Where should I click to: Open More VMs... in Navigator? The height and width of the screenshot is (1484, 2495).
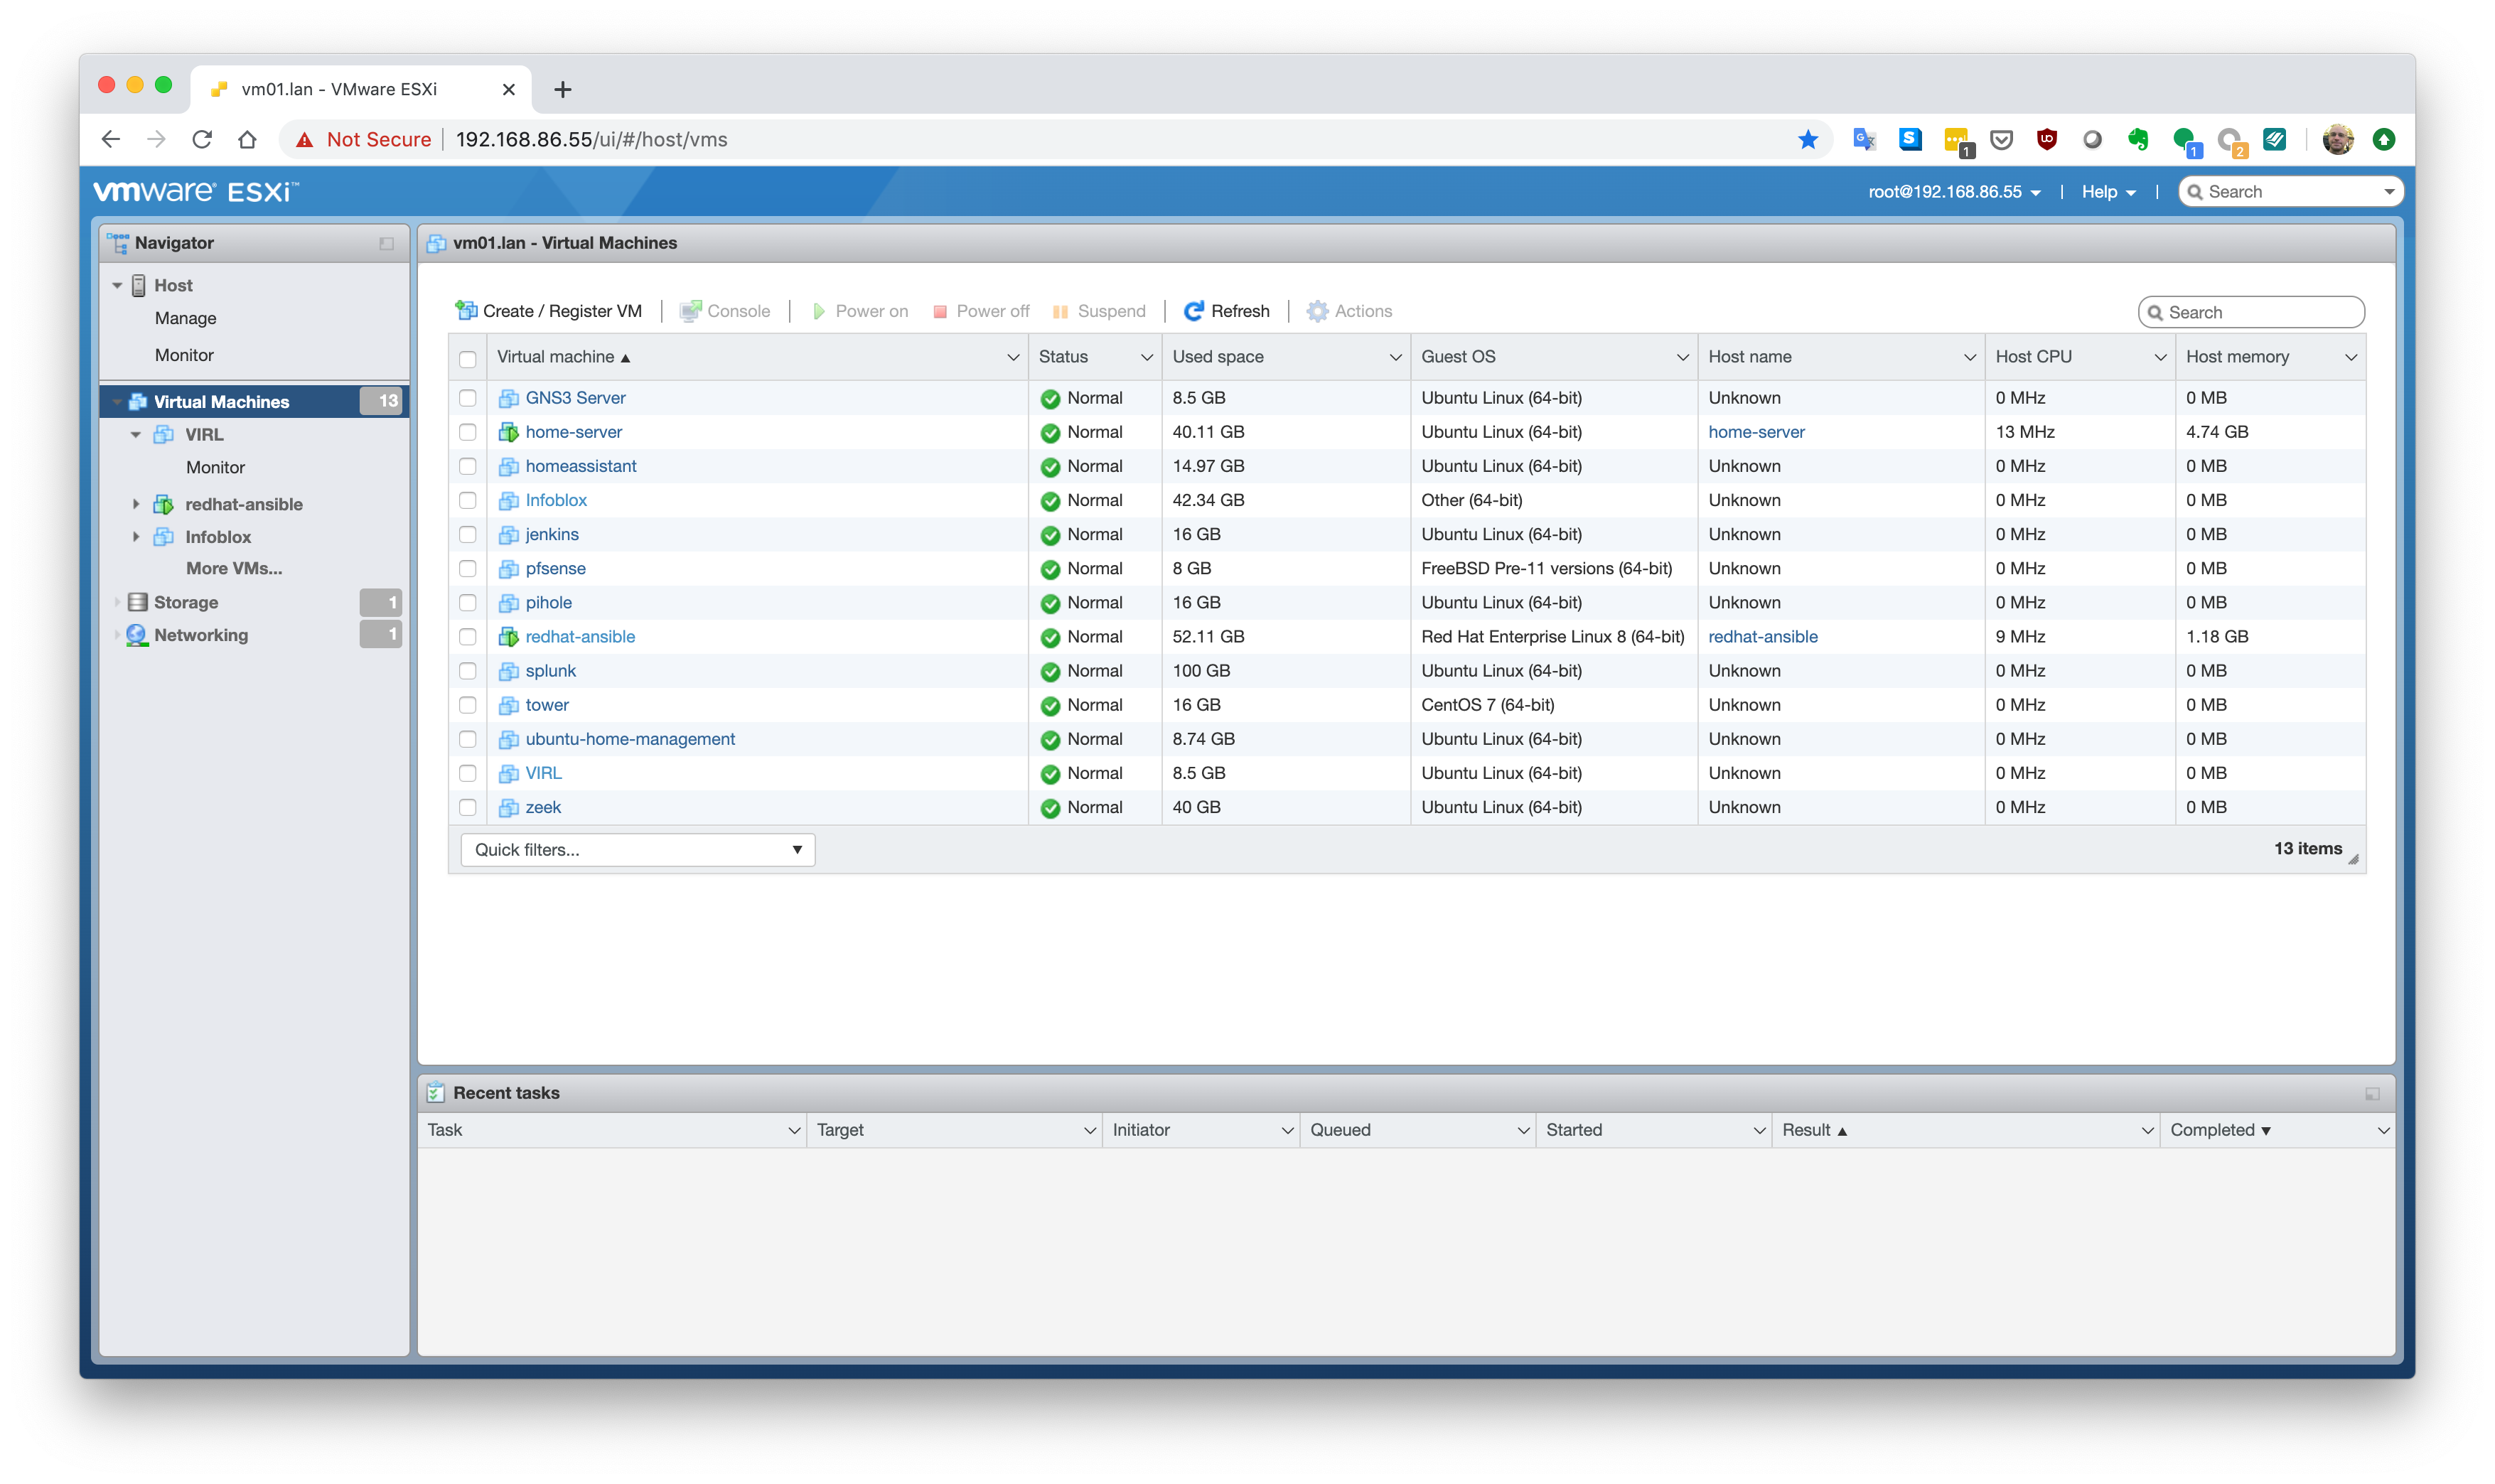[234, 568]
